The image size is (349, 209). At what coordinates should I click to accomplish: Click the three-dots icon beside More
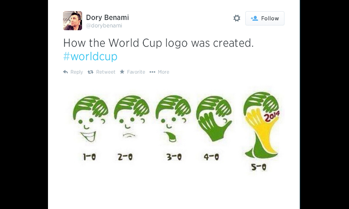(152, 72)
